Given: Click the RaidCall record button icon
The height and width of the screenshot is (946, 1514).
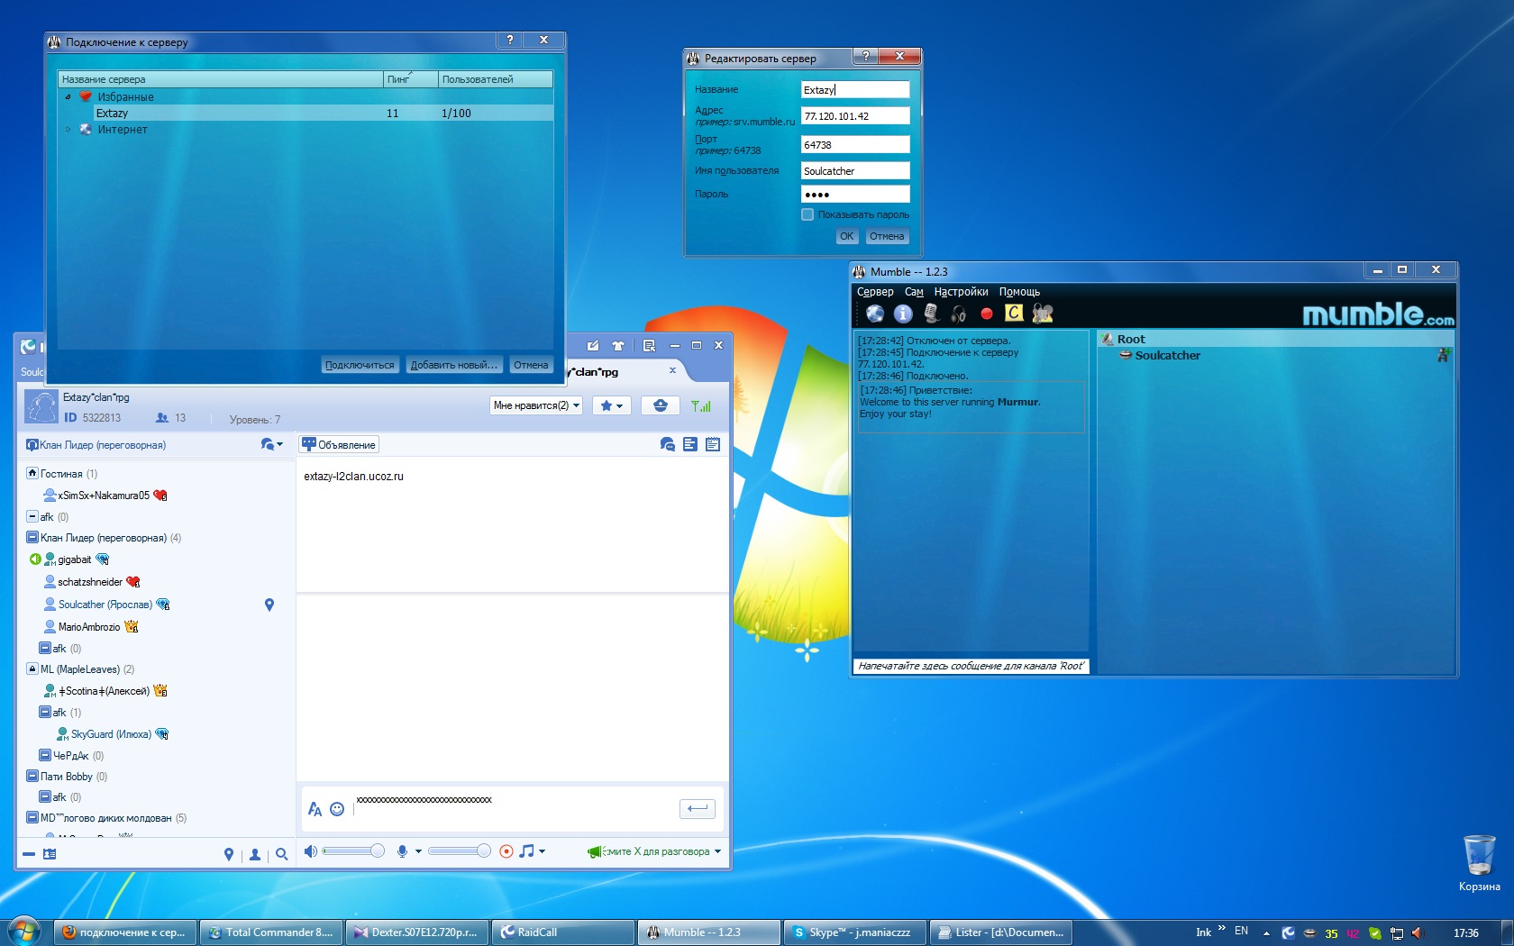Looking at the screenshot, I should click(506, 851).
